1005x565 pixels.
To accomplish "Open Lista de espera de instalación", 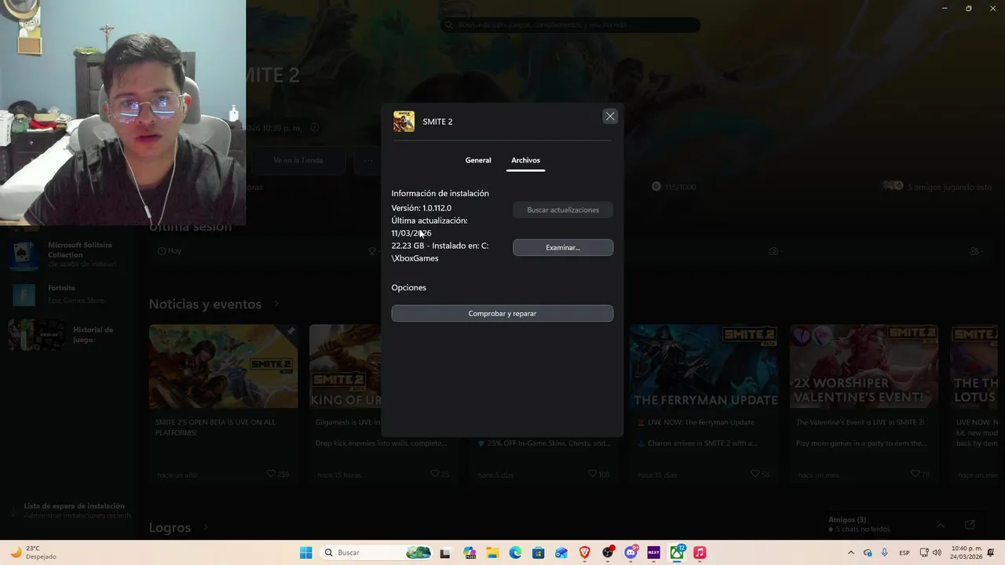I will coord(71,510).
